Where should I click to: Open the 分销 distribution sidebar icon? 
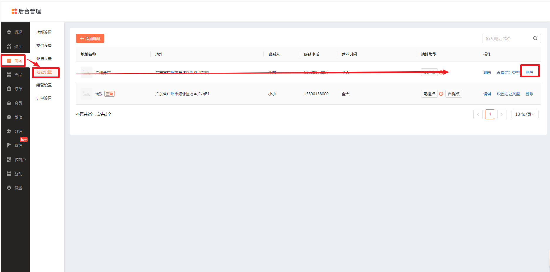(x=9, y=131)
